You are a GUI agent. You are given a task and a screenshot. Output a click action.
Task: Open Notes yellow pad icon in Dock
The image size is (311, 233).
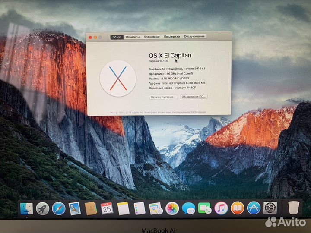tap(123, 208)
